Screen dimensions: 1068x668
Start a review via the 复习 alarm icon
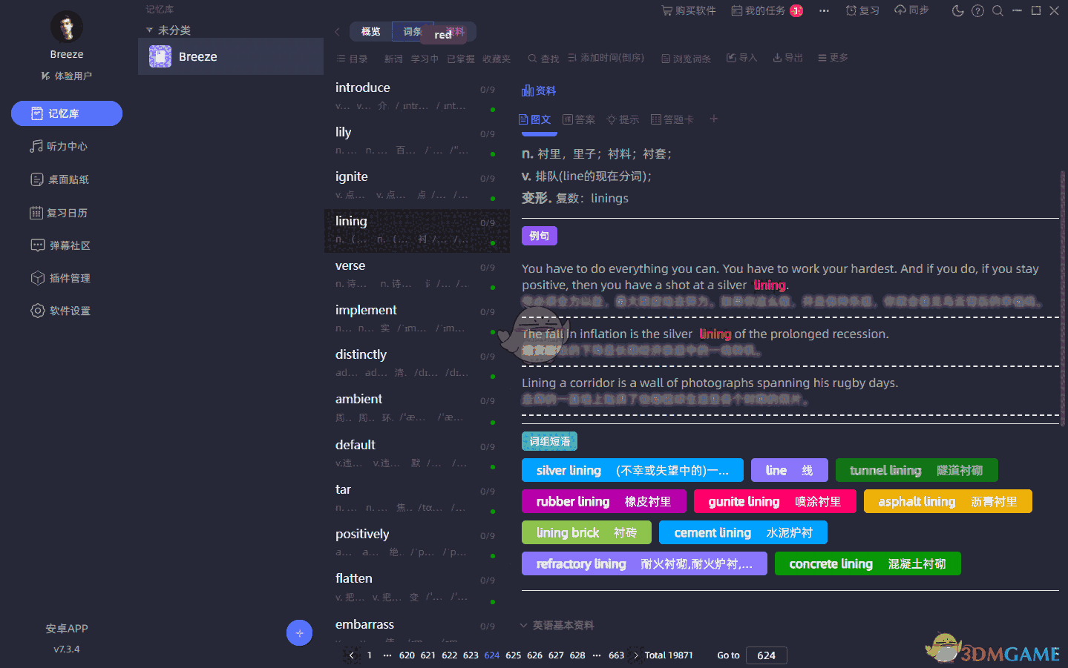862,10
